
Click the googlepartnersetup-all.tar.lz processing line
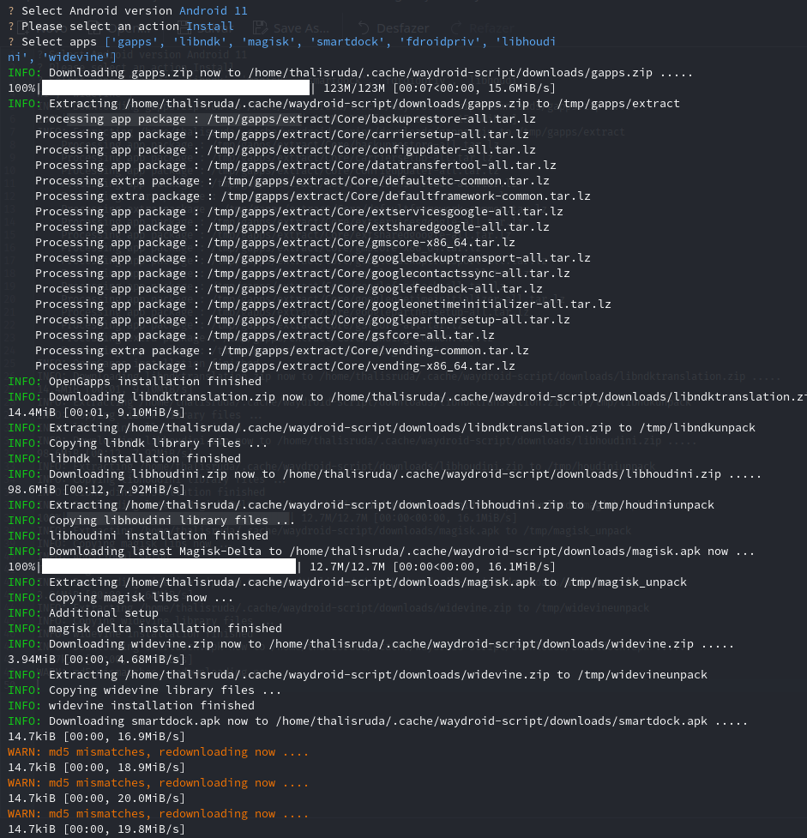[x=303, y=321]
